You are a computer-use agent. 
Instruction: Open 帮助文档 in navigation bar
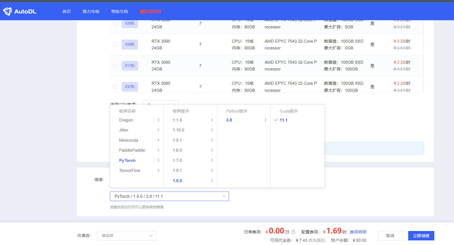click(x=120, y=11)
